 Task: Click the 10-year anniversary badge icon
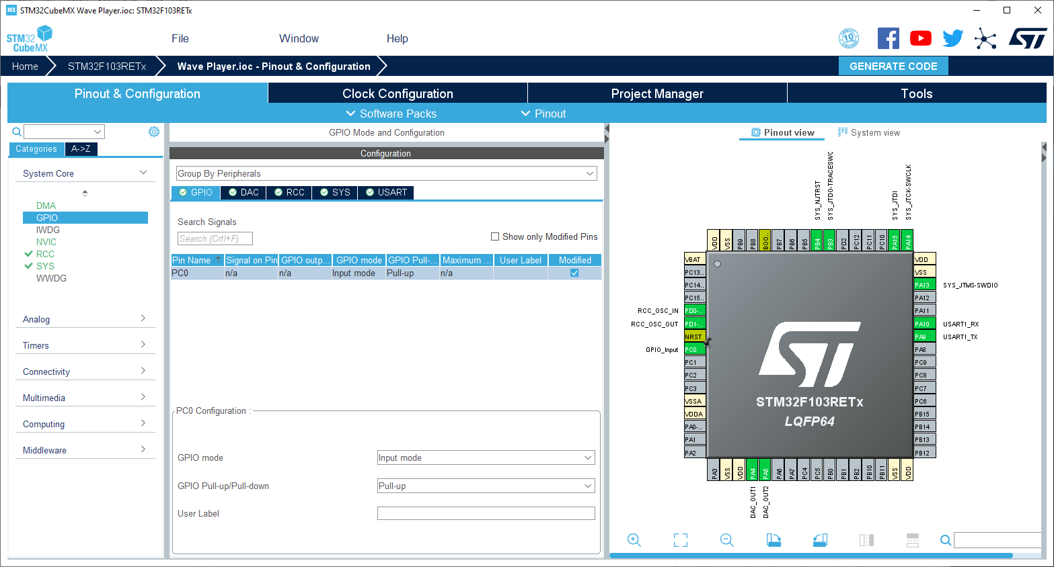click(x=849, y=38)
